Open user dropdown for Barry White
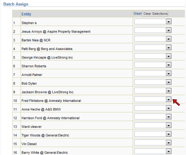 click(153, 152)
